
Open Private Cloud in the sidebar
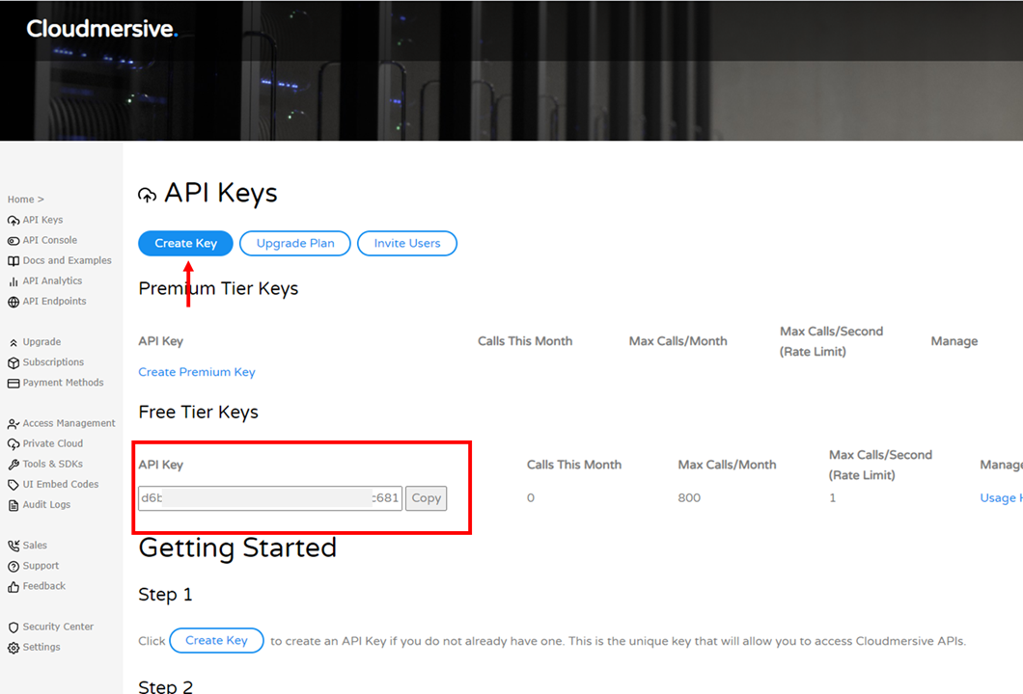click(53, 443)
